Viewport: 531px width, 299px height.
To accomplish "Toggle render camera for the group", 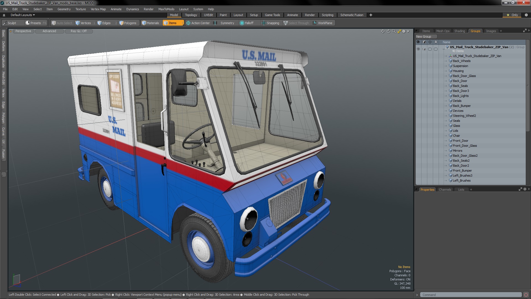I will pyautogui.click(x=424, y=49).
